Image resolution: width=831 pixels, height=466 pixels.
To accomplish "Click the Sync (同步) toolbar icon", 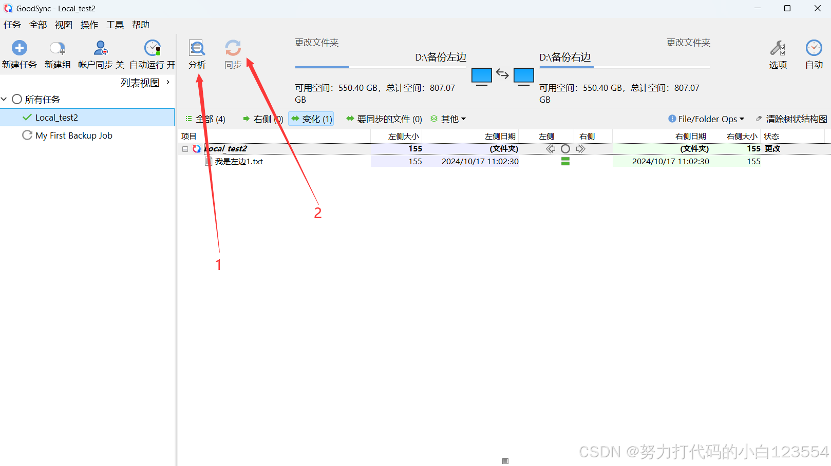I will click(x=233, y=48).
